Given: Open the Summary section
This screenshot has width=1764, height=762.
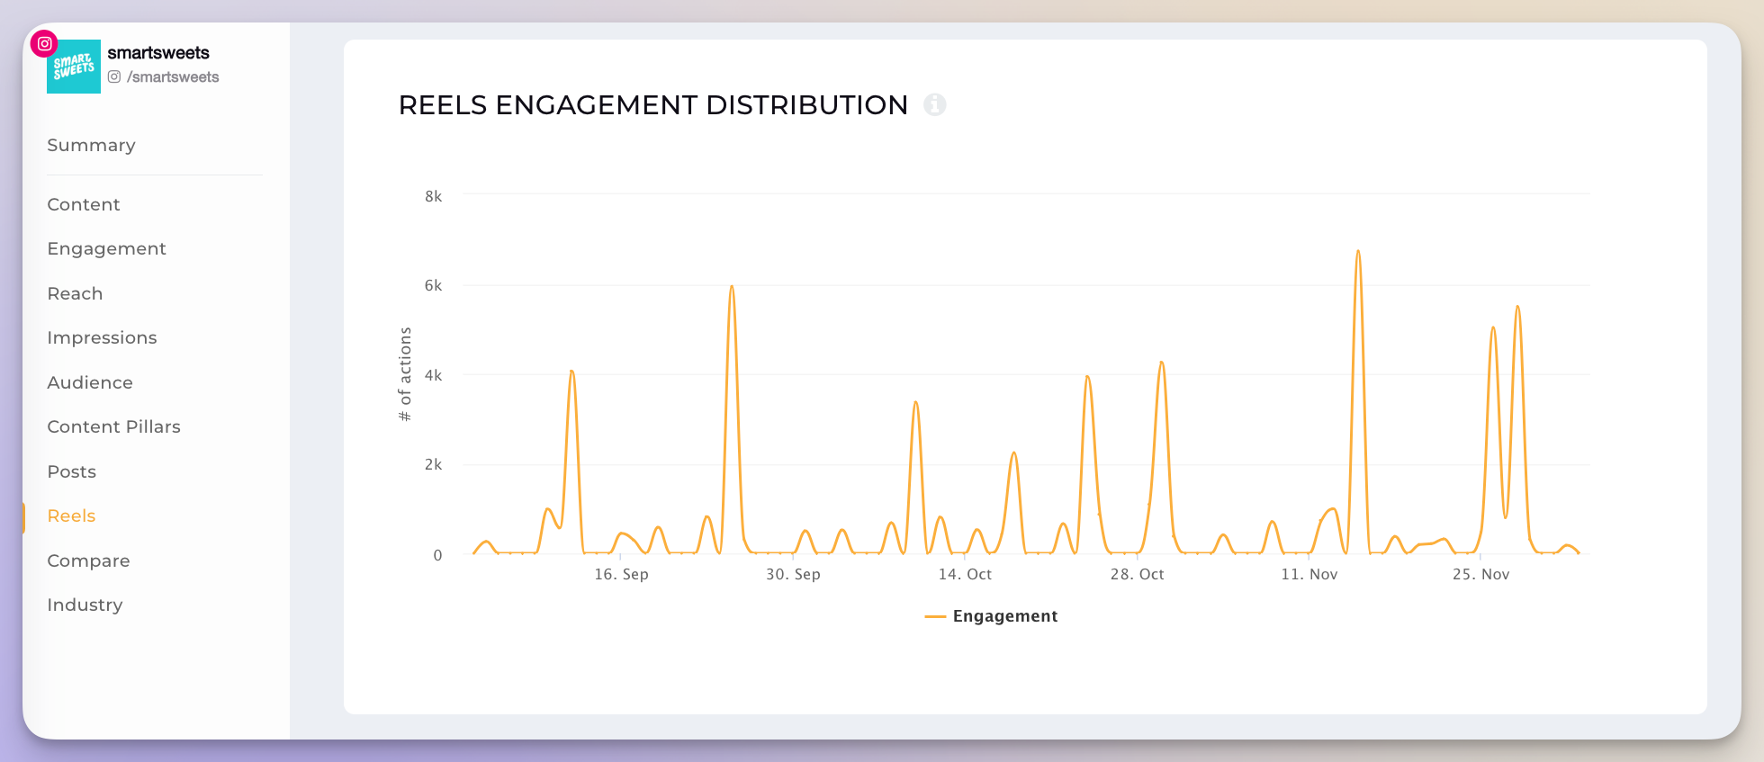Looking at the screenshot, I should 91,145.
